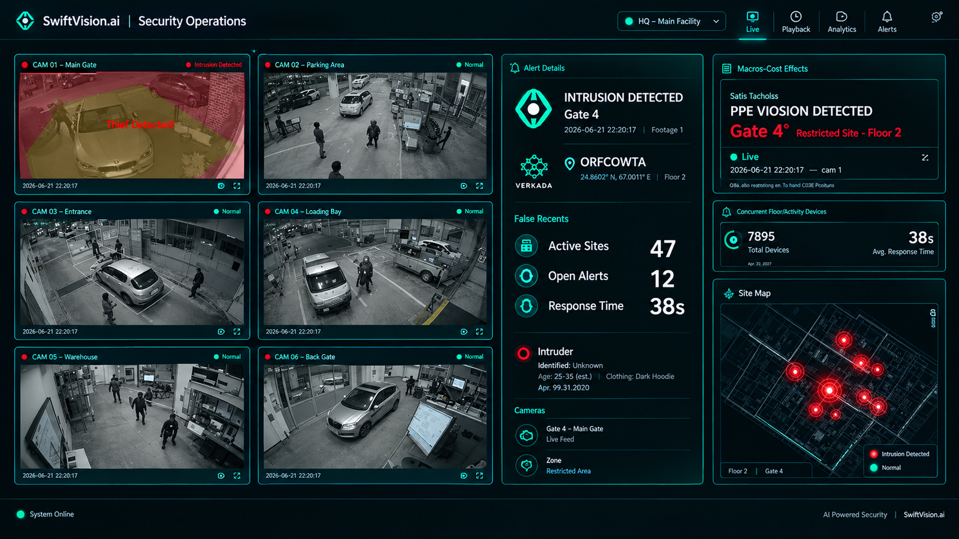Click the Response Time icon
959x539 pixels.
(x=526, y=306)
